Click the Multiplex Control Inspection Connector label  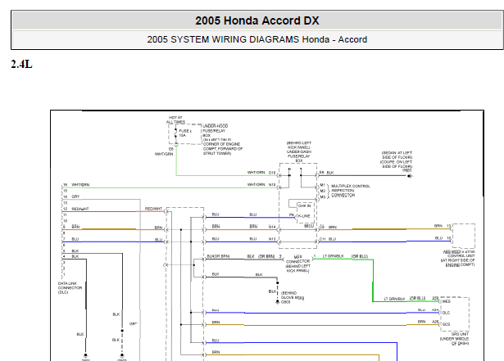click(351, 191)
